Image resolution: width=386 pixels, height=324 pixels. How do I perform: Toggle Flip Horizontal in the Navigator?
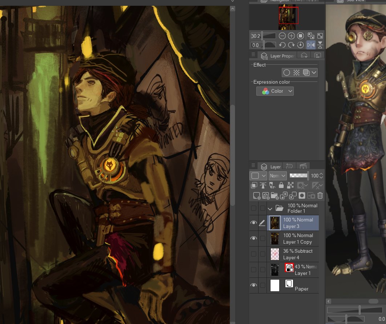click(x=311, y=45)
